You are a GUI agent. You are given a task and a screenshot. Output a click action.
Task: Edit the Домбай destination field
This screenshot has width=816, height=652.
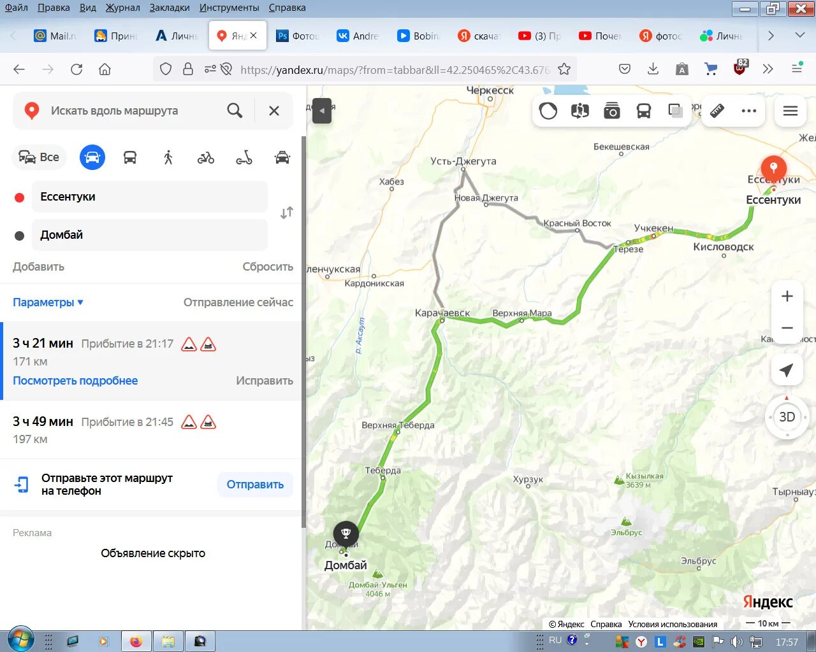click(150, 235)
